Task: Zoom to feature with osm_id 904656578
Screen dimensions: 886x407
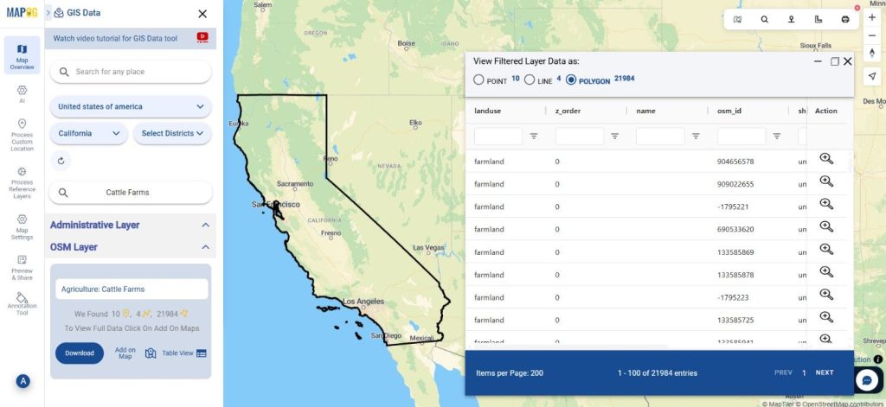Action: click(x=826, y=159)
